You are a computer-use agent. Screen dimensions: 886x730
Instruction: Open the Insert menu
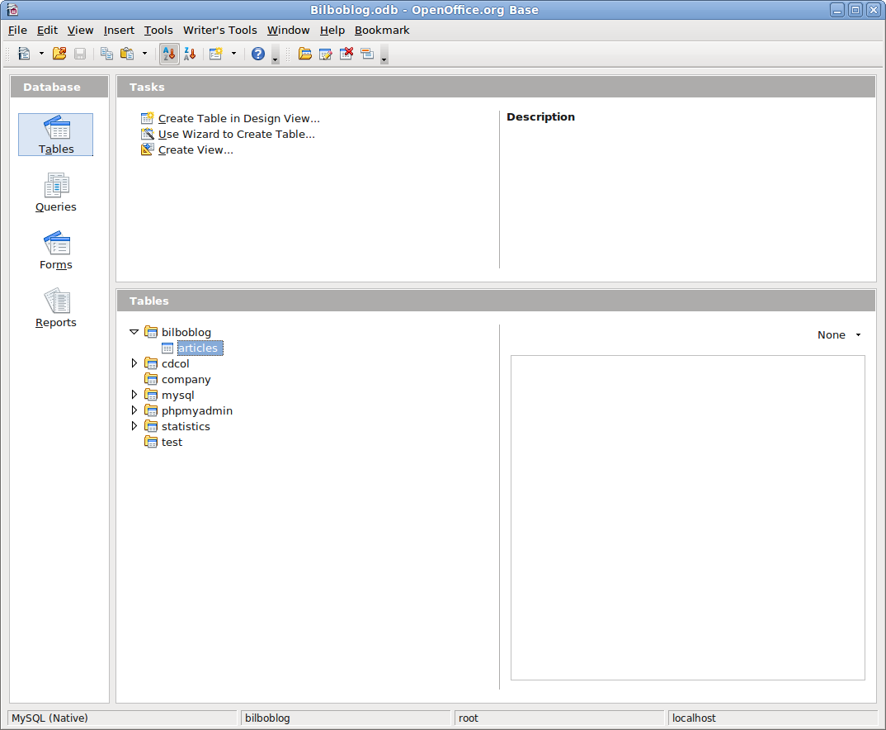(119, 30)
